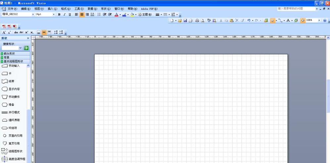This screenshot has height=163, width=330.
Task: Select the 终结符 shape
Action: pos(9,128)
